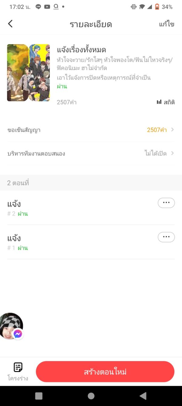The width and height of the screenshot is (182, 406).
Task: Tap แก้ไข to edit details
Action: click(167, 24)
